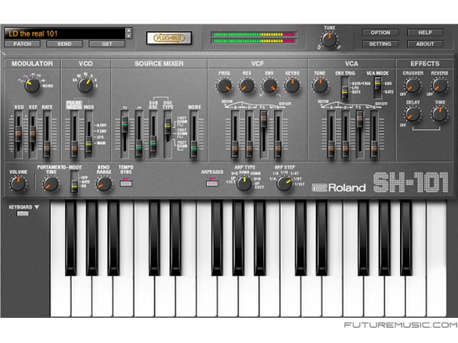Image resolution: width=458 pixels, height=343 pixels.
Task: Click the PLUG-OUT logo button
Action: click(169, 38)
